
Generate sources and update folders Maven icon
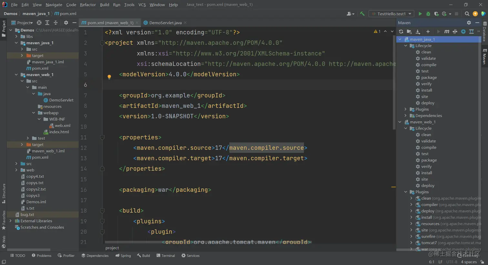[x=409, y=32]
